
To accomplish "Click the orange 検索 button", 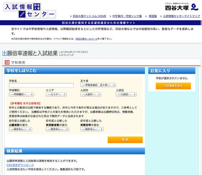I will pos(125,140).
